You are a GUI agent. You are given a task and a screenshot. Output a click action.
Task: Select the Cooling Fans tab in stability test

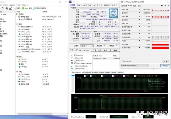(x=87, y=72)
